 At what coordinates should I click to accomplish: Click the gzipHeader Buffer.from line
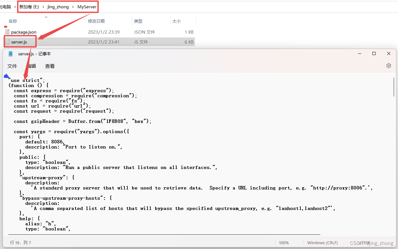(83, 121)
